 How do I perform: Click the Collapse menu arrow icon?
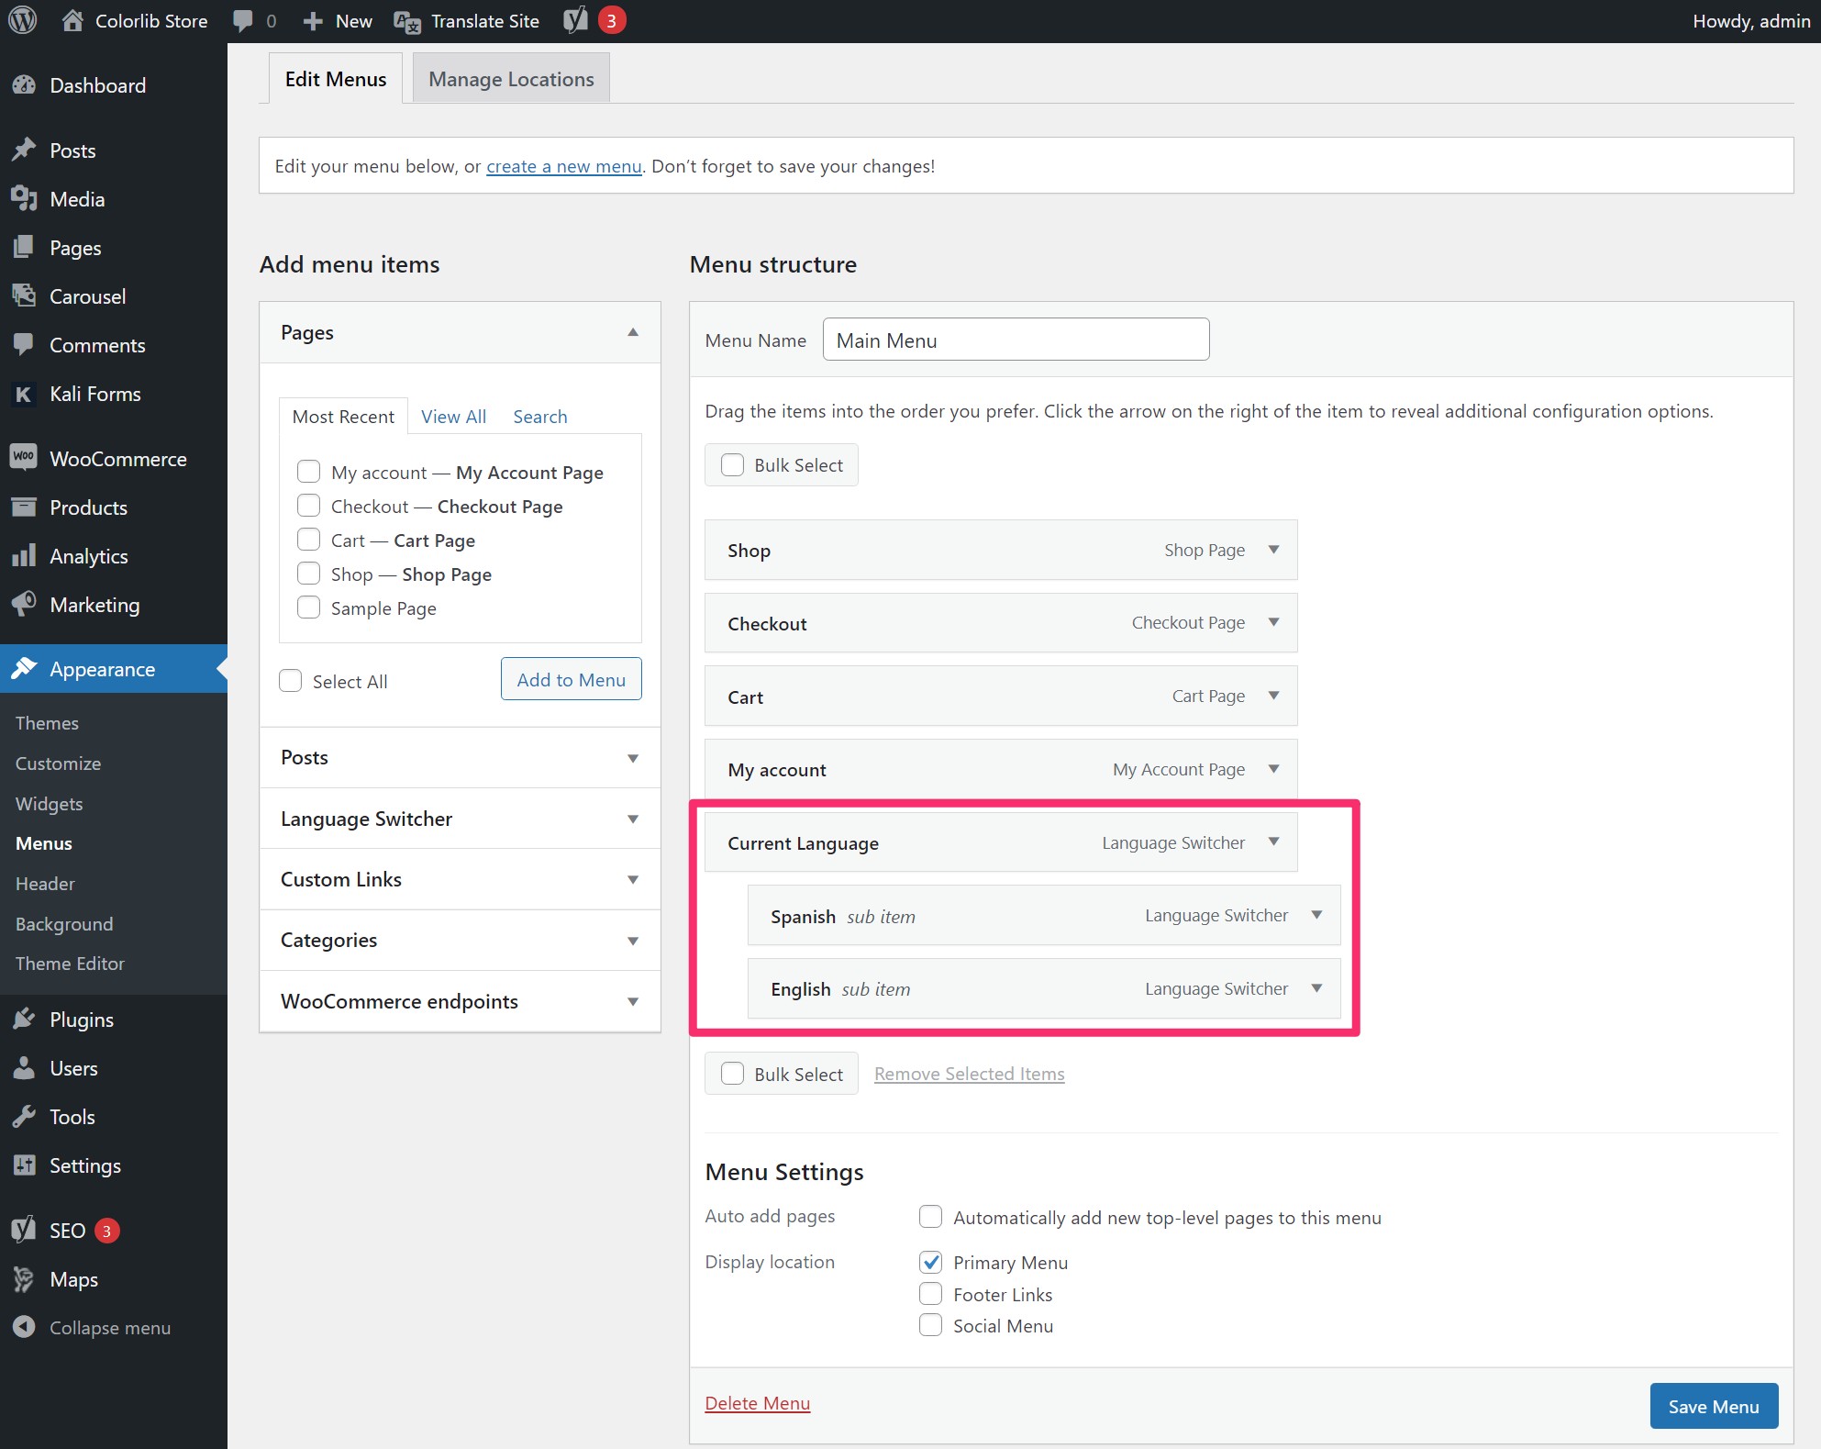(24, 1327)
